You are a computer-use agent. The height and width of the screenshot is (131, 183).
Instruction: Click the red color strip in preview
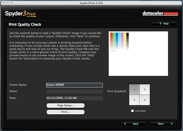coord(111,35)
